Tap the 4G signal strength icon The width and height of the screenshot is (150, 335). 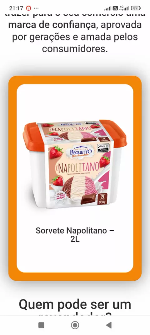pos(124,8)
